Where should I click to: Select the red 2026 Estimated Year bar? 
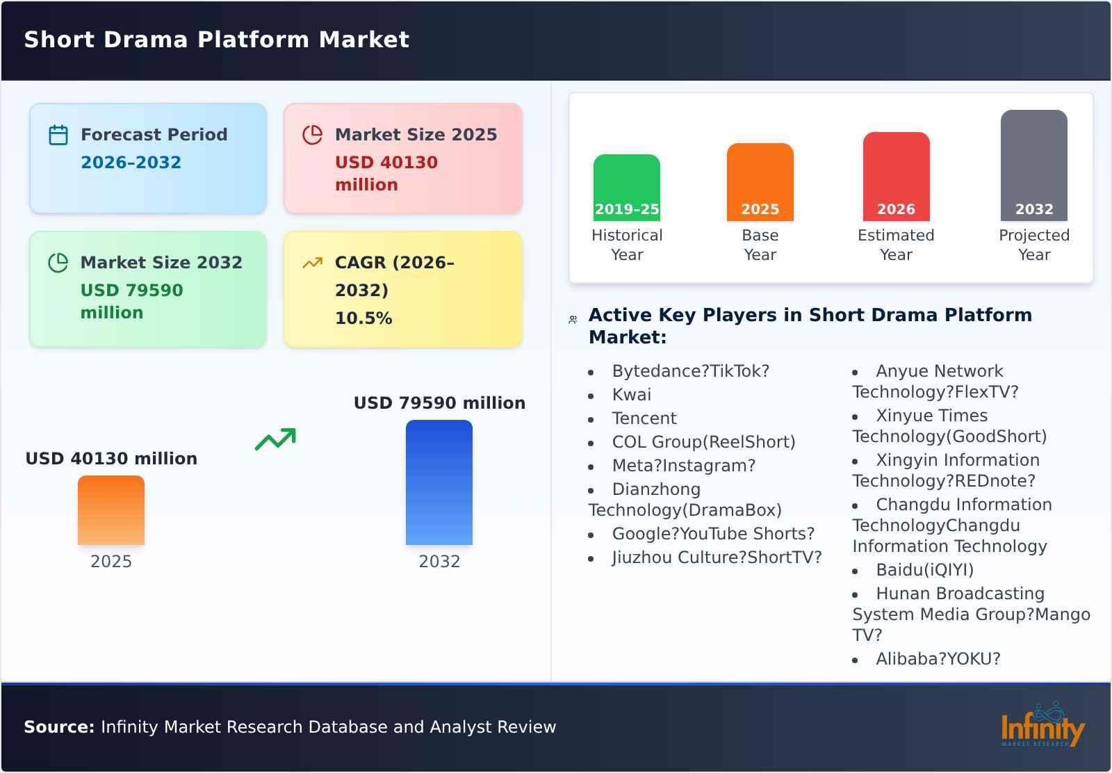coord(897,177)
